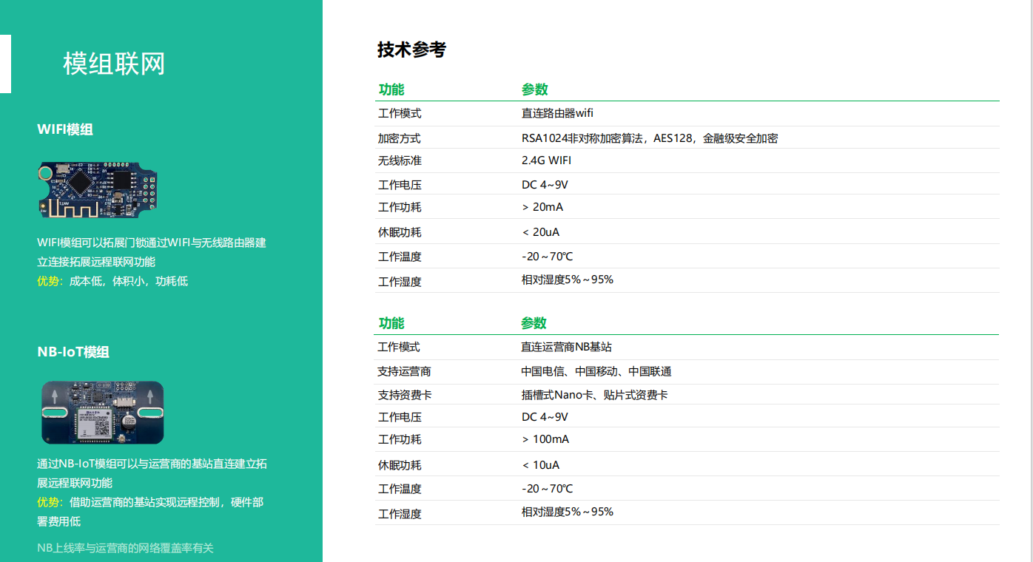The height and width of the screenshot is (562, 1033).
Task: Click the WIFI module circuit board image
Action: 97,190
